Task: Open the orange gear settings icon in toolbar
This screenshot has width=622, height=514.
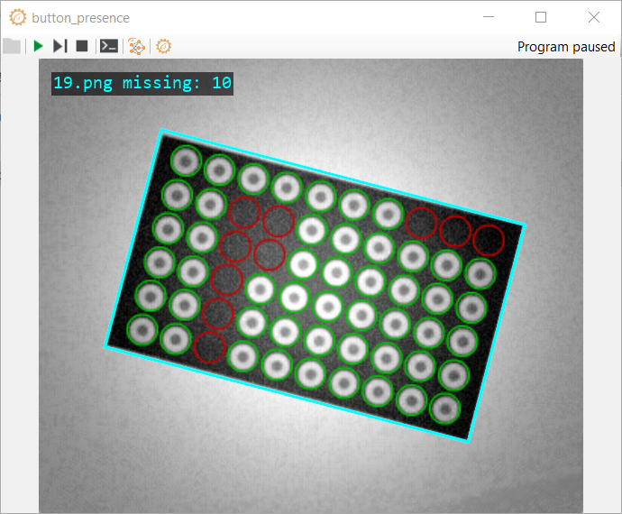Action: [x=163, y=46]
